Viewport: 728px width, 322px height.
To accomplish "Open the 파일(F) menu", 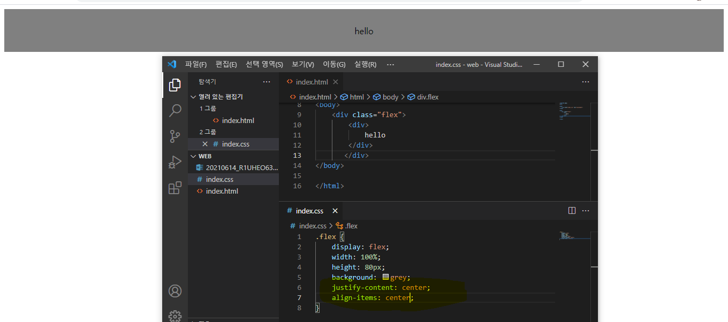I will [x=196, y=64].
